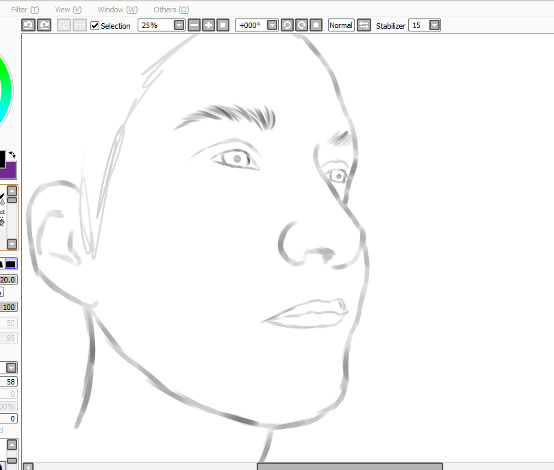Open the rotation angle dropdown
The image size is (554, 470).
click(x=272, y=25)
